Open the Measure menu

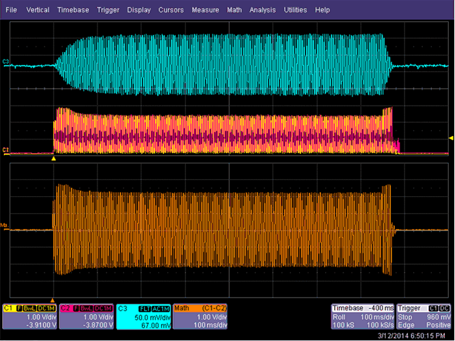(x=205, y=10)
